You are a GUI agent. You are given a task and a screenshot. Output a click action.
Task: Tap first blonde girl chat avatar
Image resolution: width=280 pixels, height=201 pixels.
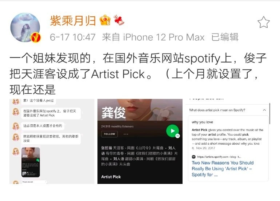16,101
